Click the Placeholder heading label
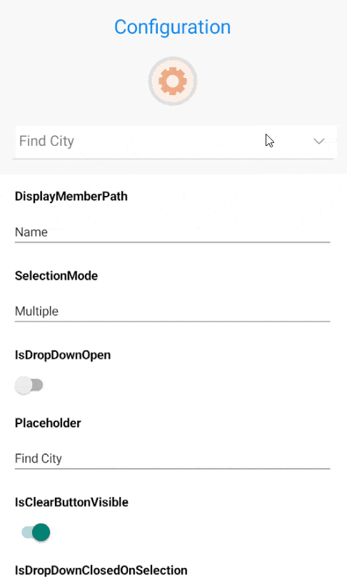Viewport: 347px width, 583px height. point(48,423)
